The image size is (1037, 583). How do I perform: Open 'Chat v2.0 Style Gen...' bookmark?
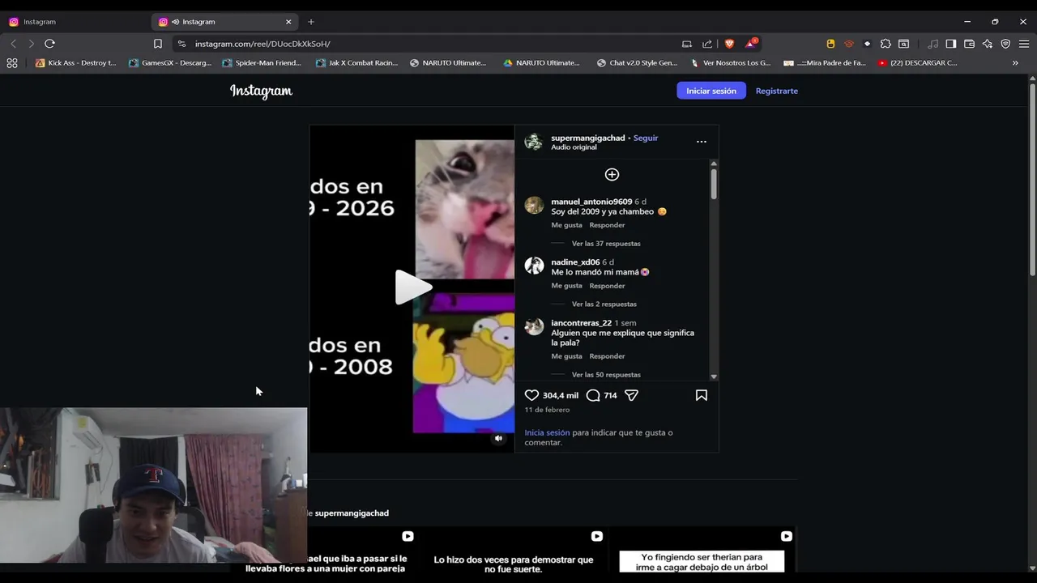point(638,62)
